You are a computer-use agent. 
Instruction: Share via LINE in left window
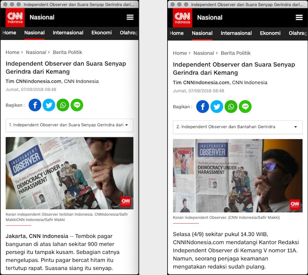pyautogui.click(x=77, y=105)
